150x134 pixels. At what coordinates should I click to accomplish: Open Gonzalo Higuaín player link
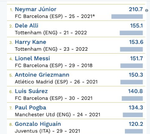38,124
